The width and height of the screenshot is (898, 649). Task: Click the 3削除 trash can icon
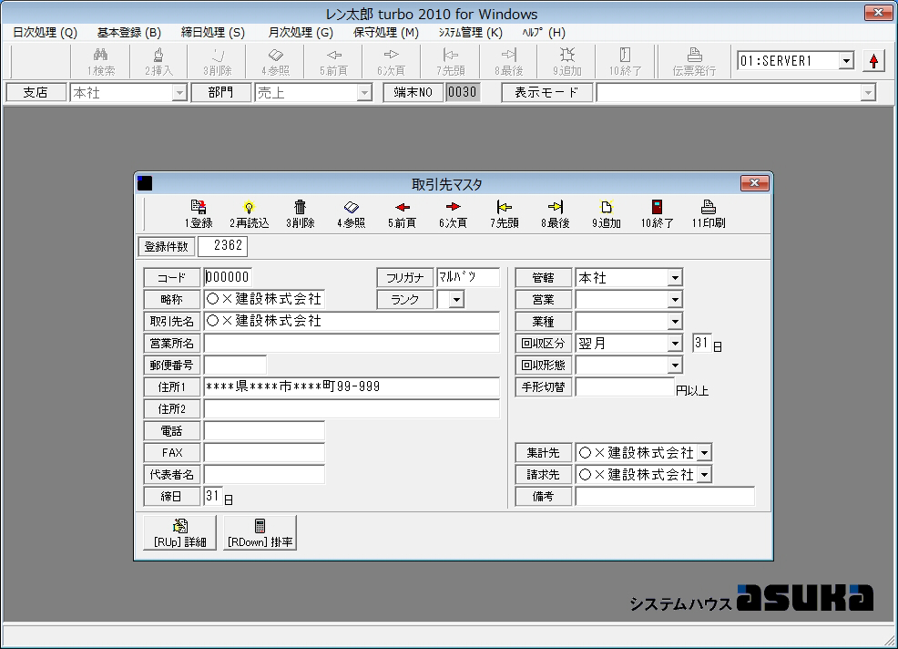pos(301,213)
